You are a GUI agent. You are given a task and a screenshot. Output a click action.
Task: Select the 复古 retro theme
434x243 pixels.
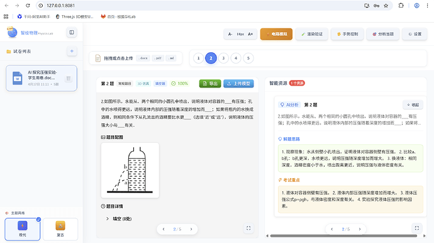click(x=60, y=229)
